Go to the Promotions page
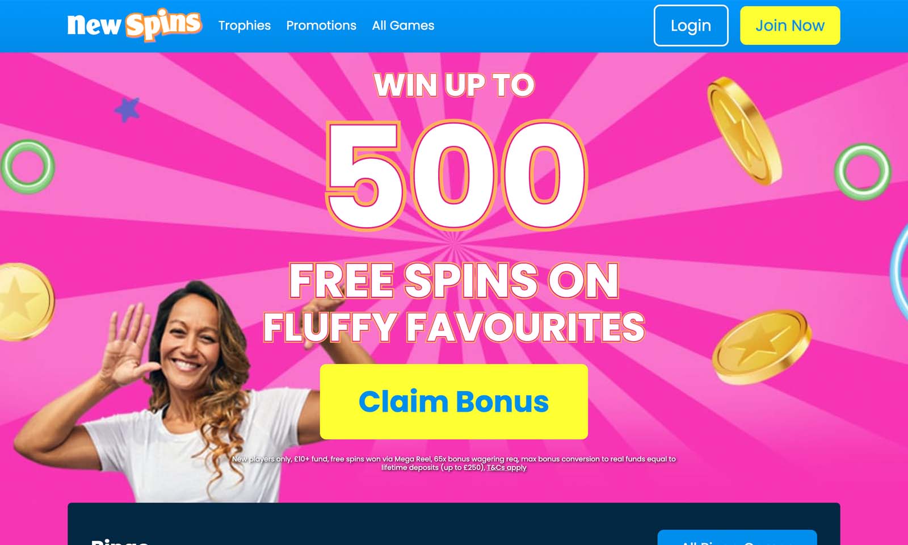The image size is (908, 545). click(321, 26)
